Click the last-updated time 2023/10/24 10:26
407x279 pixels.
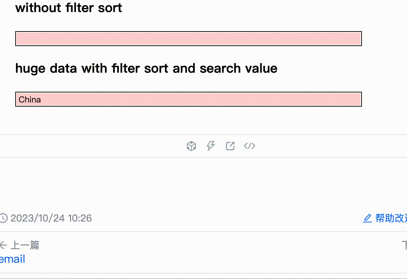(51, 218)
